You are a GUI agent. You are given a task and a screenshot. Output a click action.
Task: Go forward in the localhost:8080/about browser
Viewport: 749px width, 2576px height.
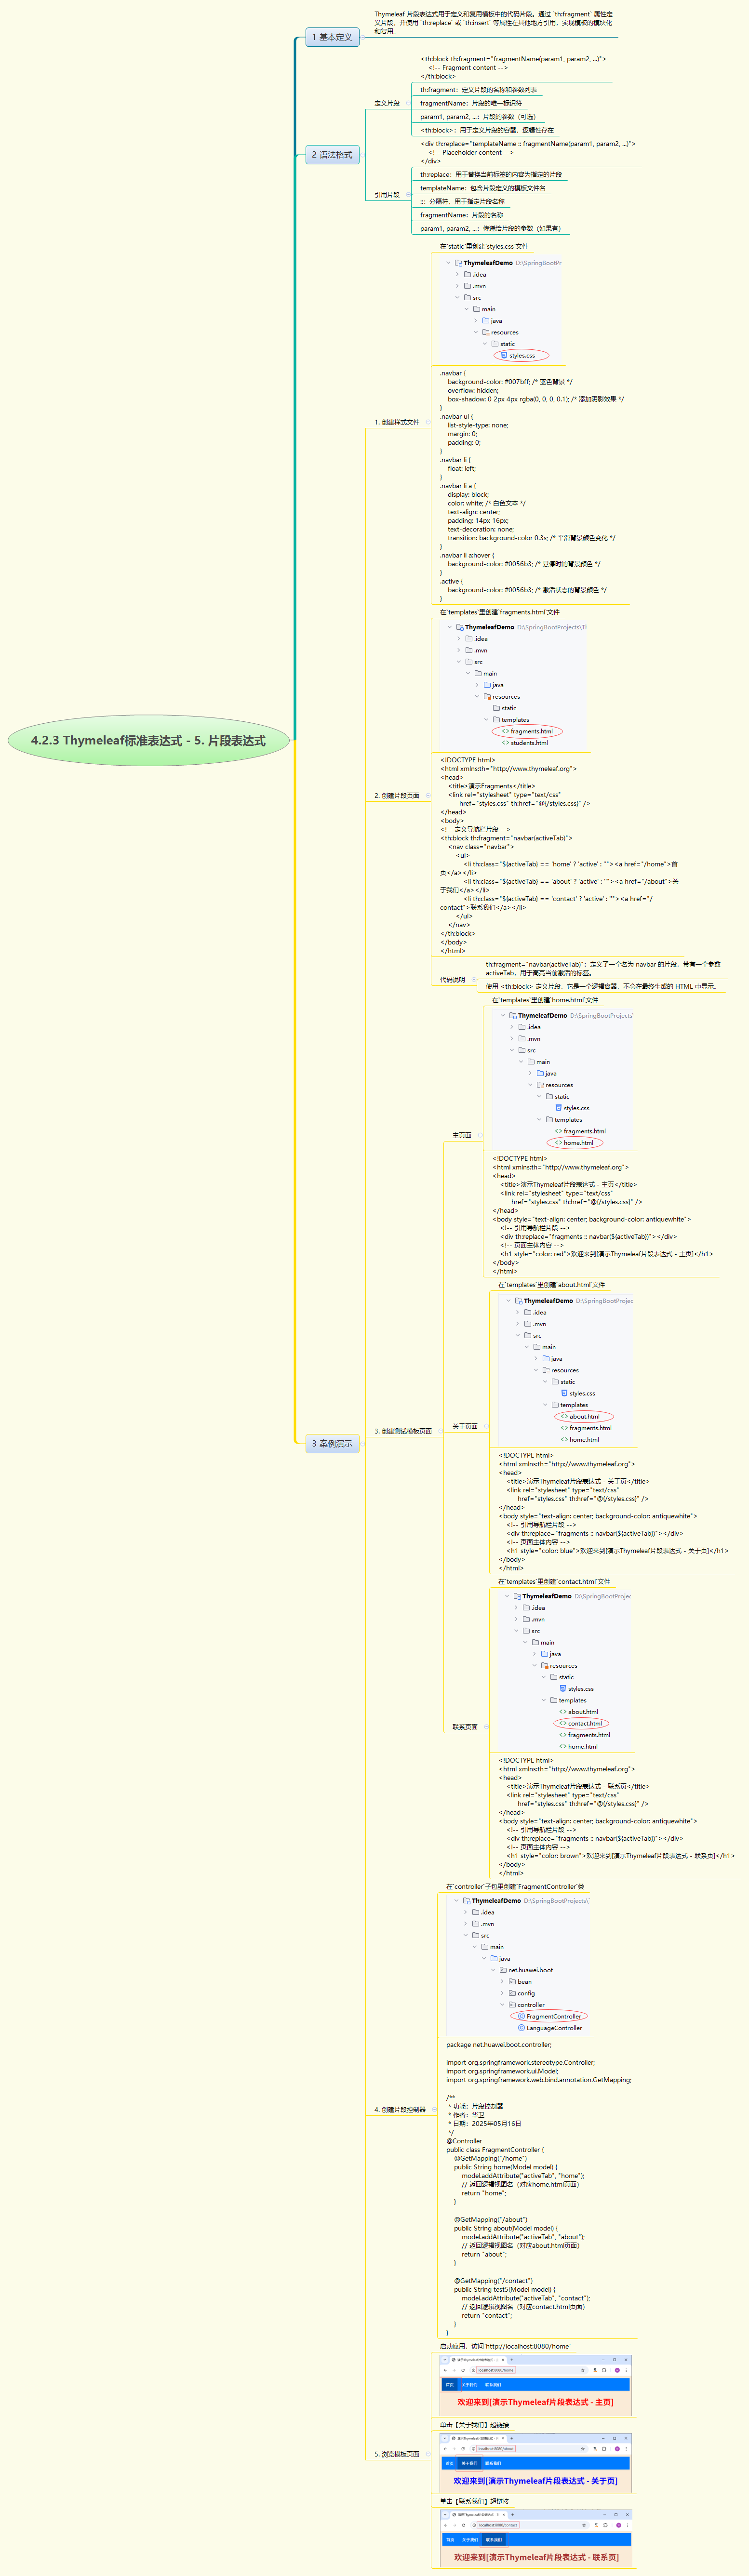[454, 2449]
